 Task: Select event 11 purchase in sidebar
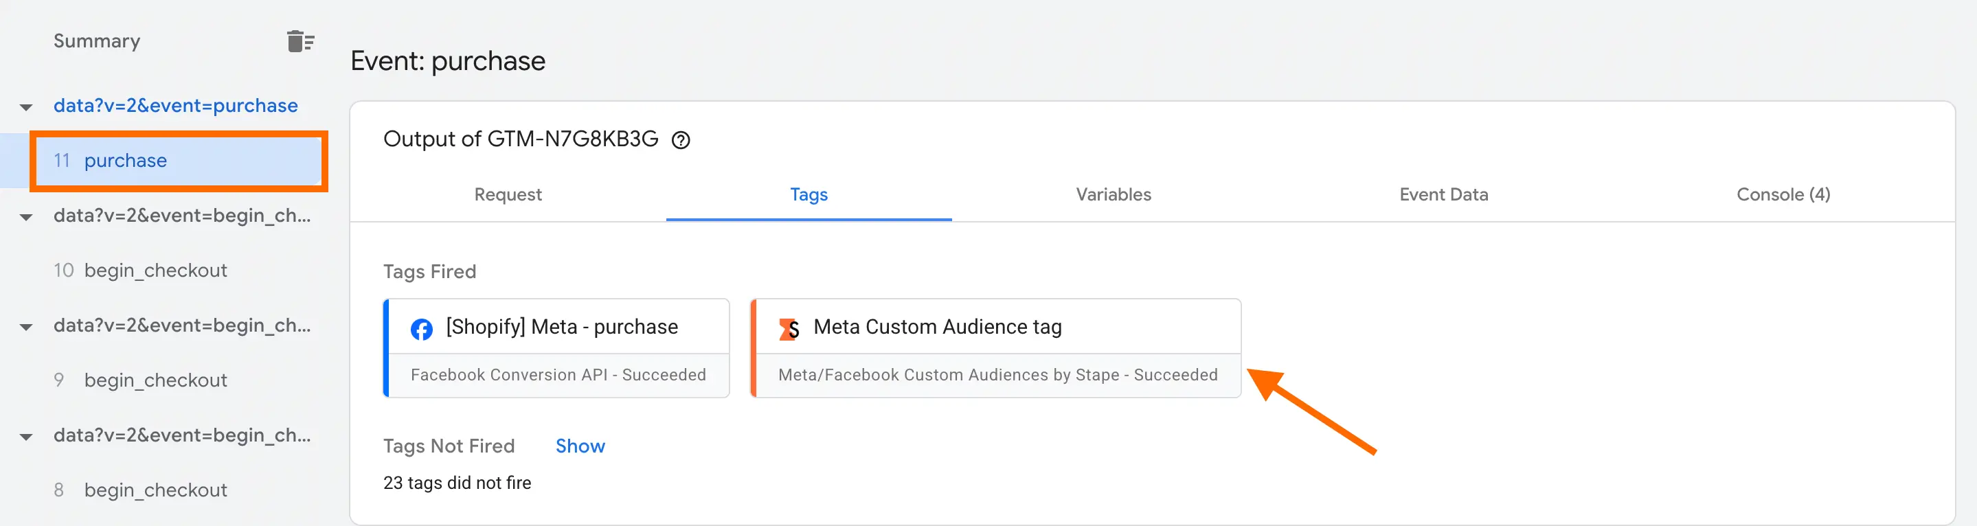[125, 161]
